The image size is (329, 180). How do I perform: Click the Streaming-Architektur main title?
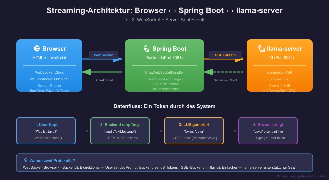(x=164, y=10)
